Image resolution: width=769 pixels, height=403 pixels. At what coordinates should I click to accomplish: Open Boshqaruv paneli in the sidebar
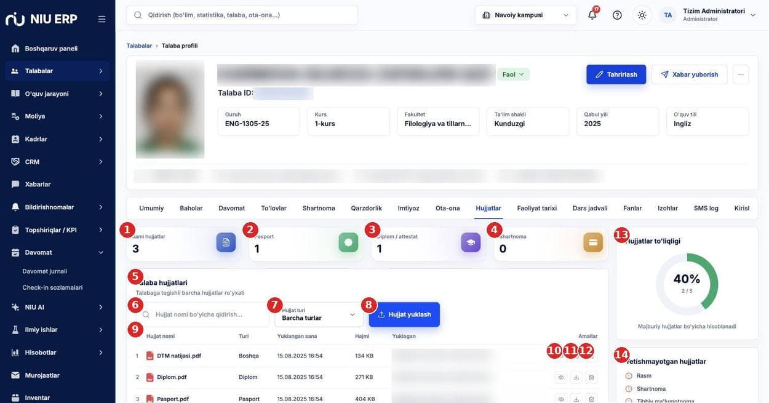pyautogui.click(x=58, y=48)
